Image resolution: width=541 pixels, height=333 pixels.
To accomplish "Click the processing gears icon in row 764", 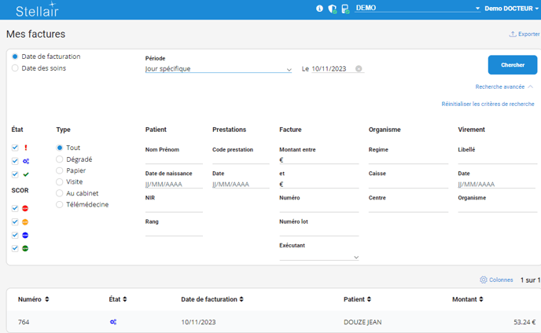I will click(x=113, y=322).
